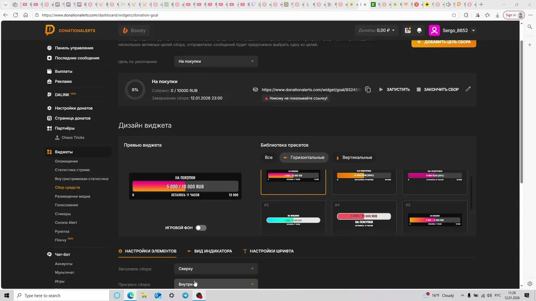Open Панель управления in the sidebar

coord(74,48)
